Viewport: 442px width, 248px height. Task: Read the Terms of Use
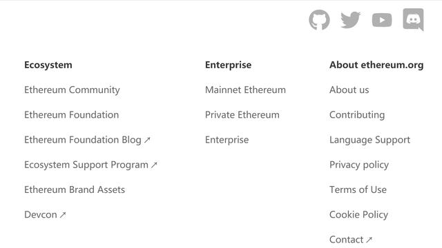(x=358, y=189)
